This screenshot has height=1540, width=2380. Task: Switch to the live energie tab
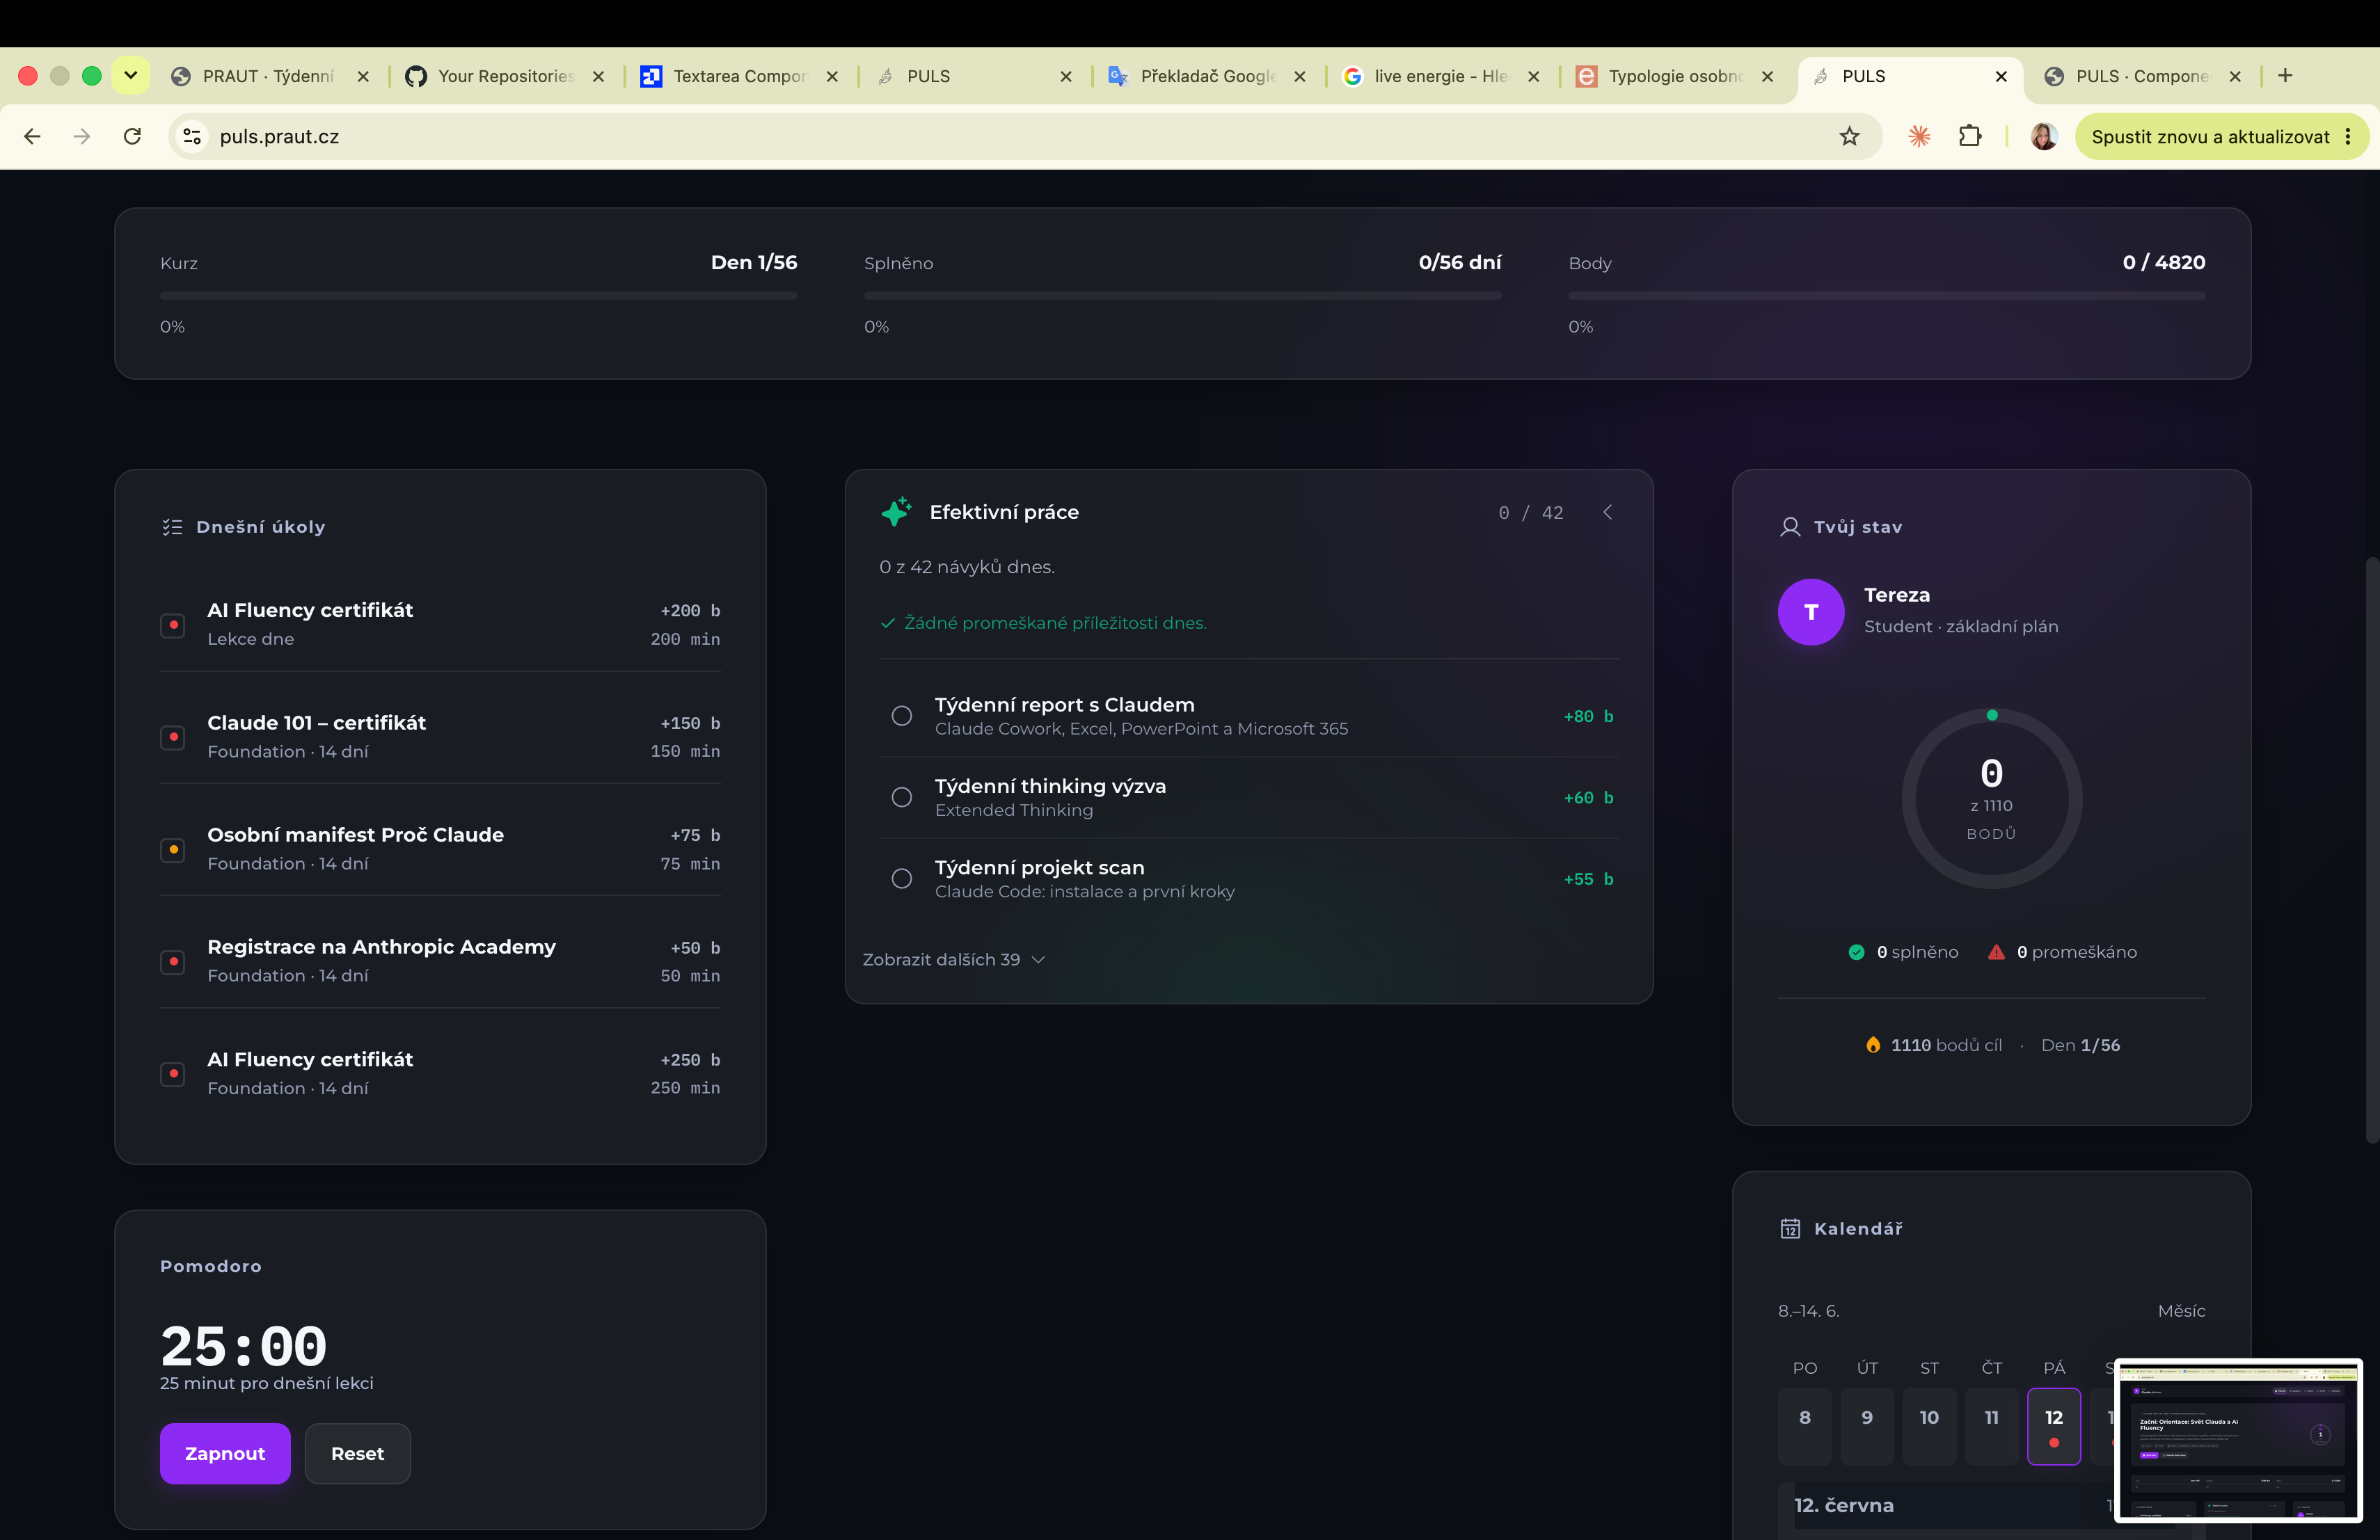1440,76
